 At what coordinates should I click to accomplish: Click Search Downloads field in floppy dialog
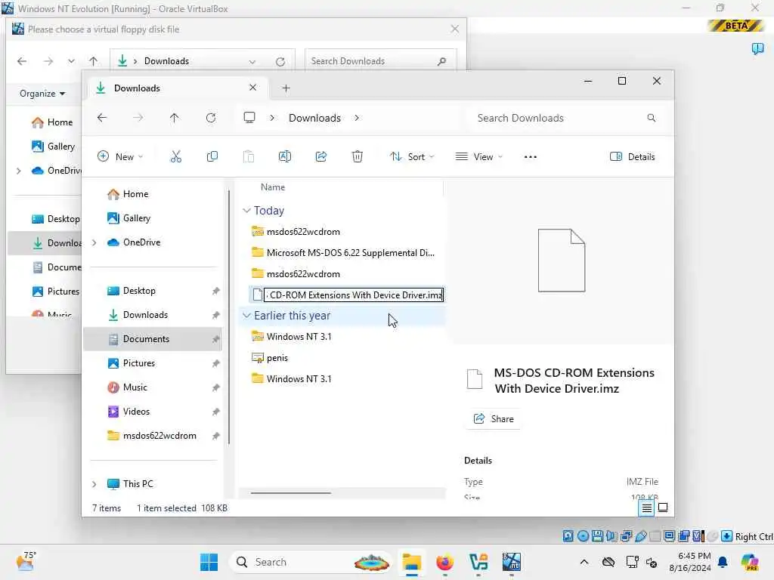(x=381, y=61)
